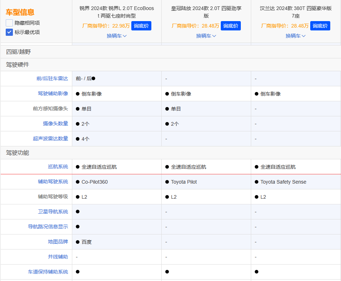
Task: Open 换辆车 dropdown for 皇冠陆放
Action: [x=206, y=36]
